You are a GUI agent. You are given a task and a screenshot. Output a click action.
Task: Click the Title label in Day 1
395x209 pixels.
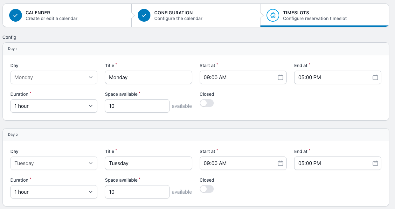[109, 66]
